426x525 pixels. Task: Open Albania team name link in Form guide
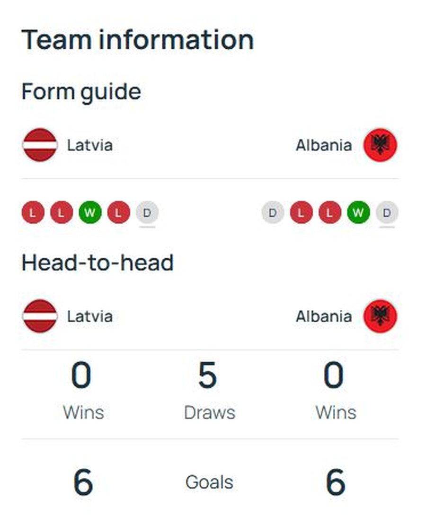pyautogui.click(x=324, y=145)
